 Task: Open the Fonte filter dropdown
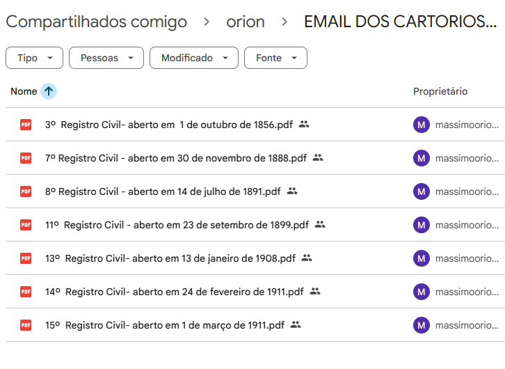coord(275,58)
